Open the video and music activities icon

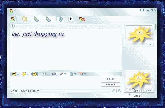click(59, 19)
